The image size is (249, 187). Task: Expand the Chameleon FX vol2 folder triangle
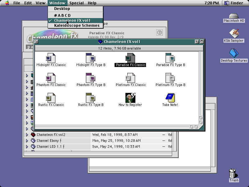27,135
